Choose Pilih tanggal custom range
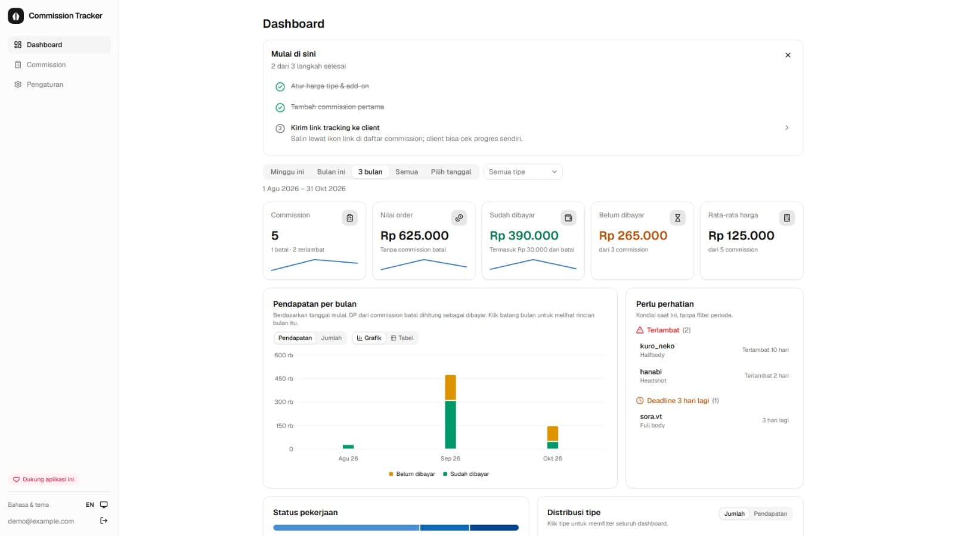 pyautogui.click(x=451, y=172)
